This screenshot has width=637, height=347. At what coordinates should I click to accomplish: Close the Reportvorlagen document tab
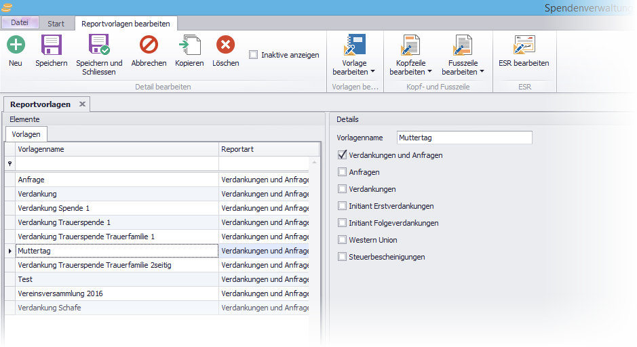tap(82, 104)
